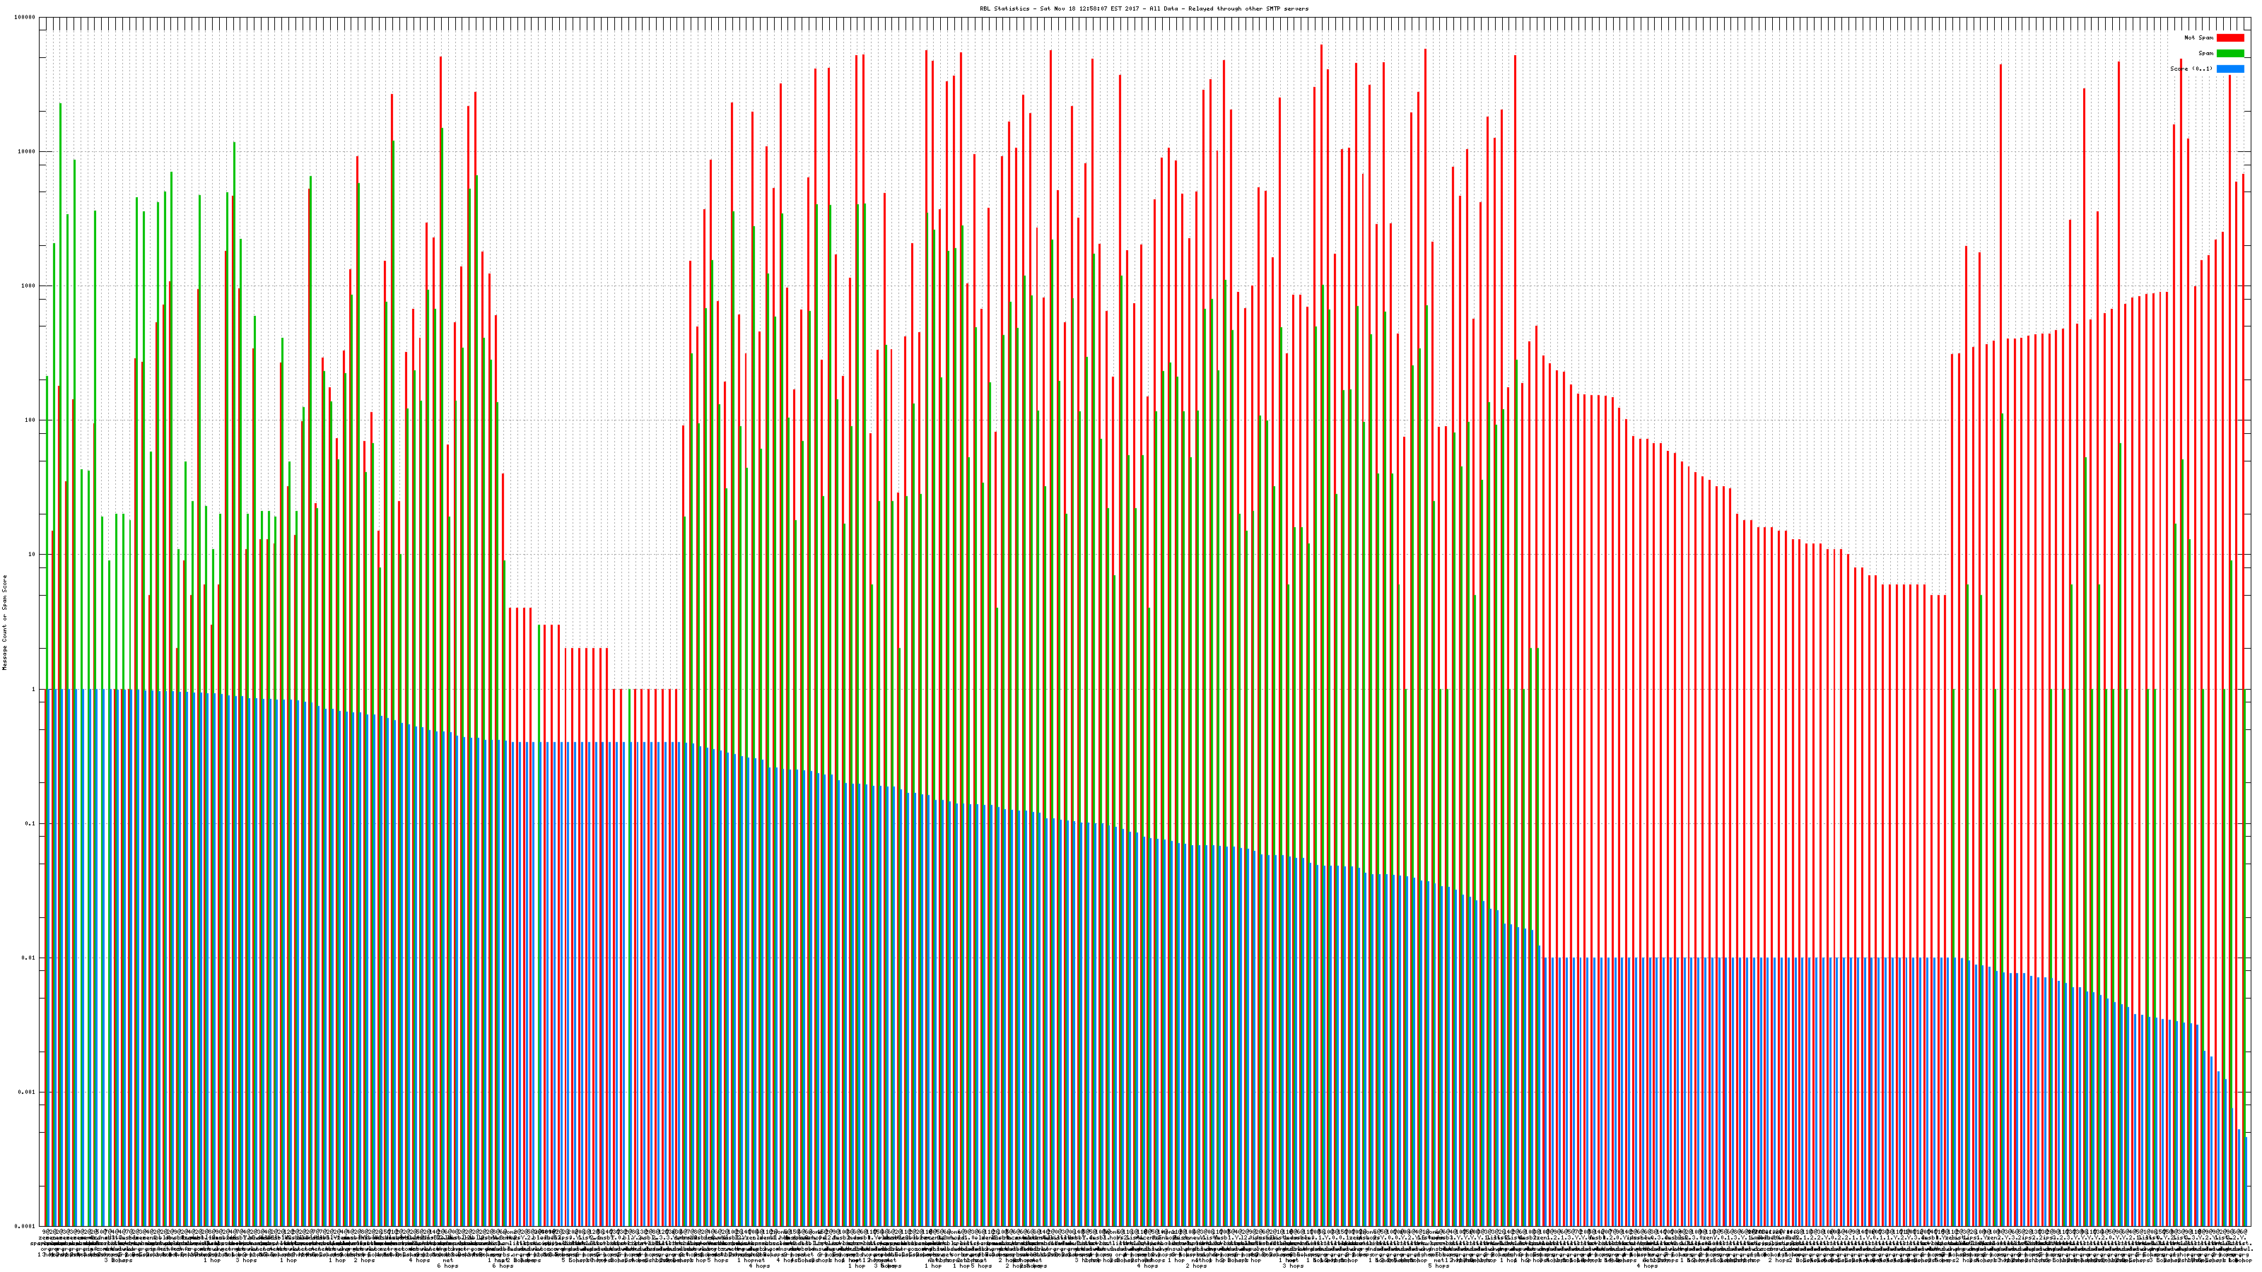2262x1272 pixels.
Task: Click the 0.0001 y-axis tick label
Action: (25, 1226)
